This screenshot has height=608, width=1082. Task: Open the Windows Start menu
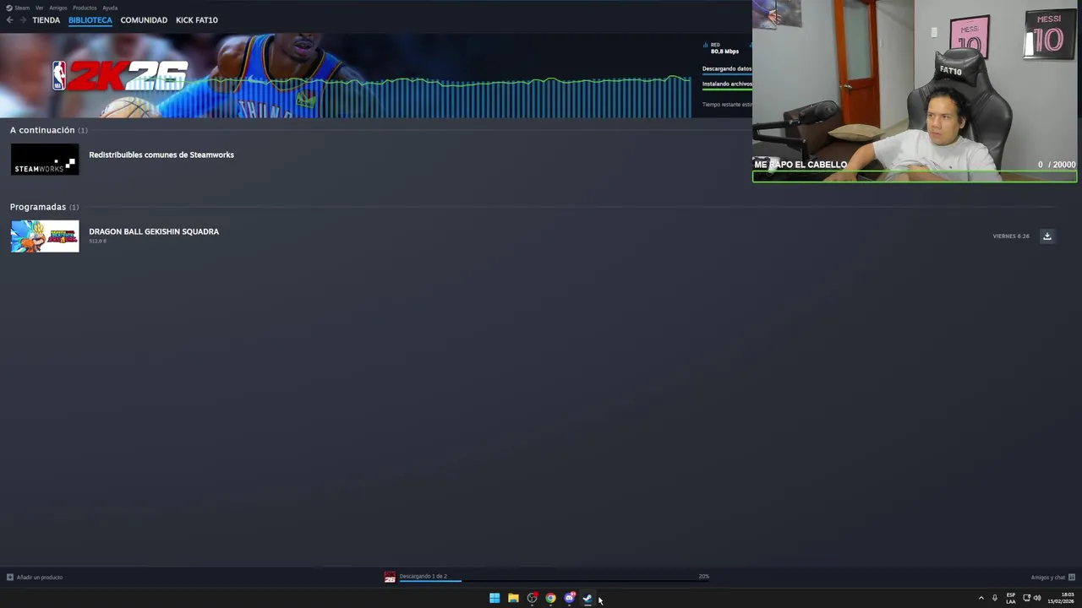(495, 598)
